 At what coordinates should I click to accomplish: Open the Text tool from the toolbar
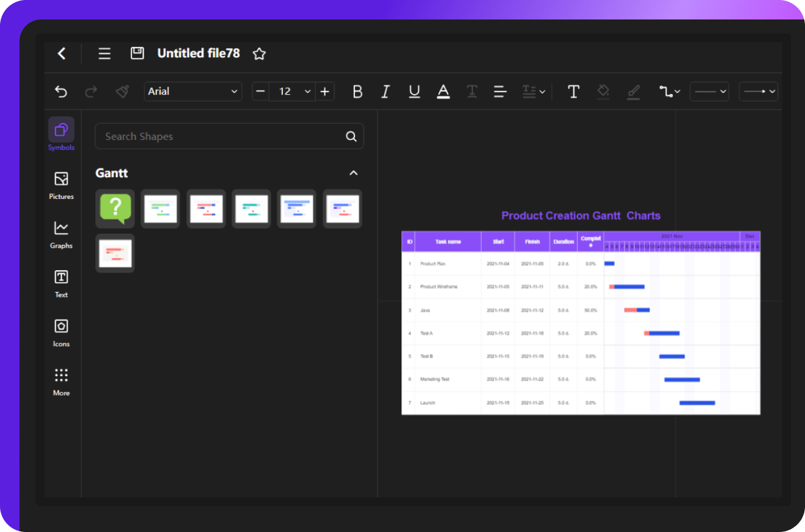click(x=573, y=91)
